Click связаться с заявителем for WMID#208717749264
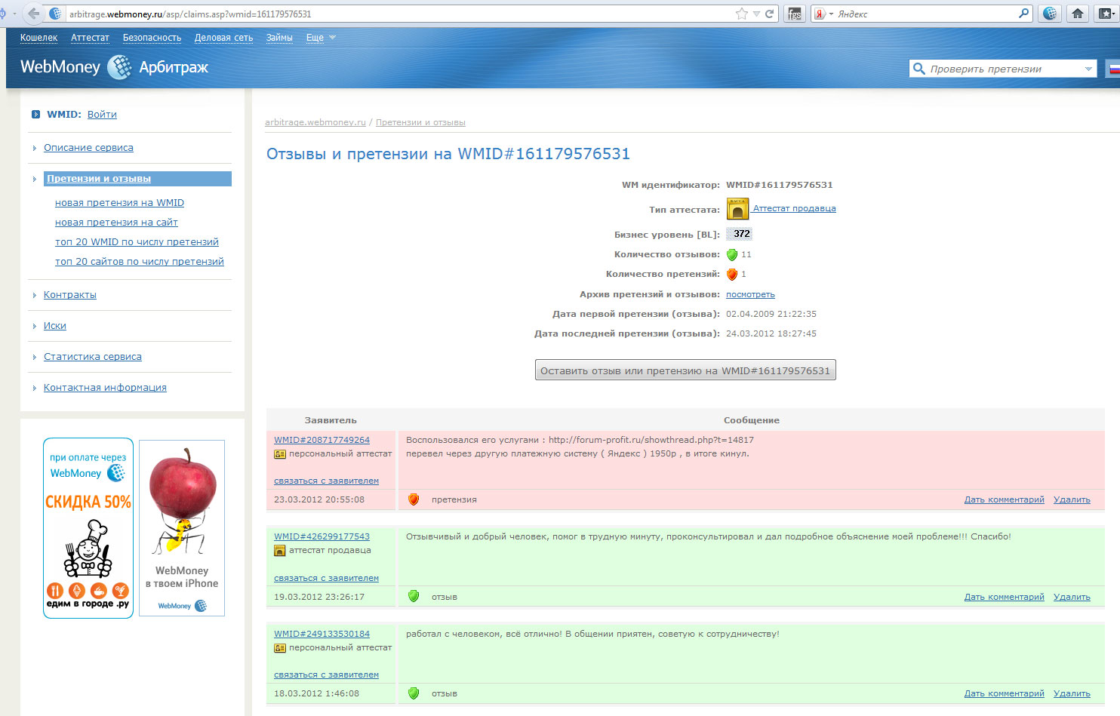1120x716 pixels. point(326,481)
